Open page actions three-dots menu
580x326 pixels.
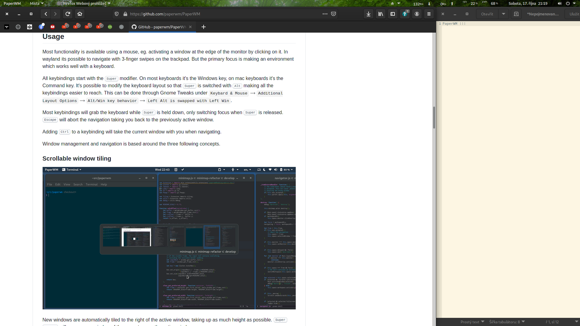click(325, 14)
